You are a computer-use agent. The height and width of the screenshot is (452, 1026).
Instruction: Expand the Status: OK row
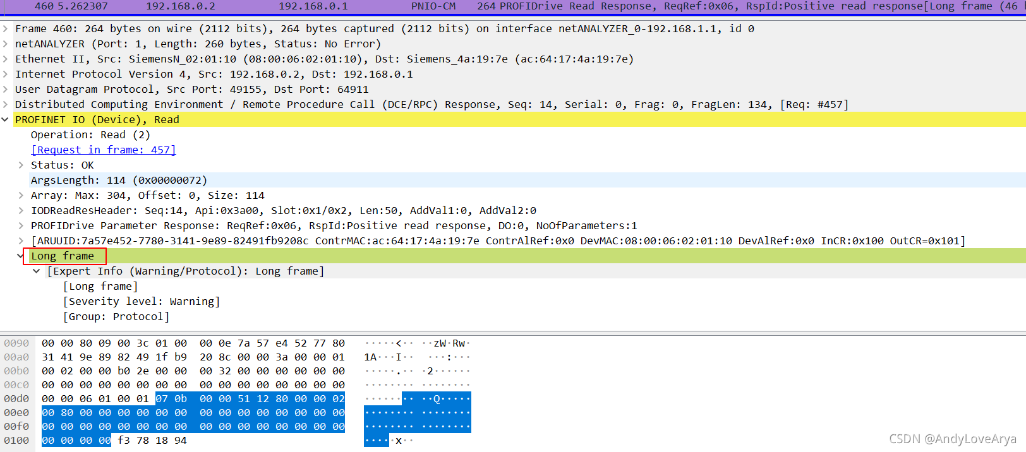point(21,165)
